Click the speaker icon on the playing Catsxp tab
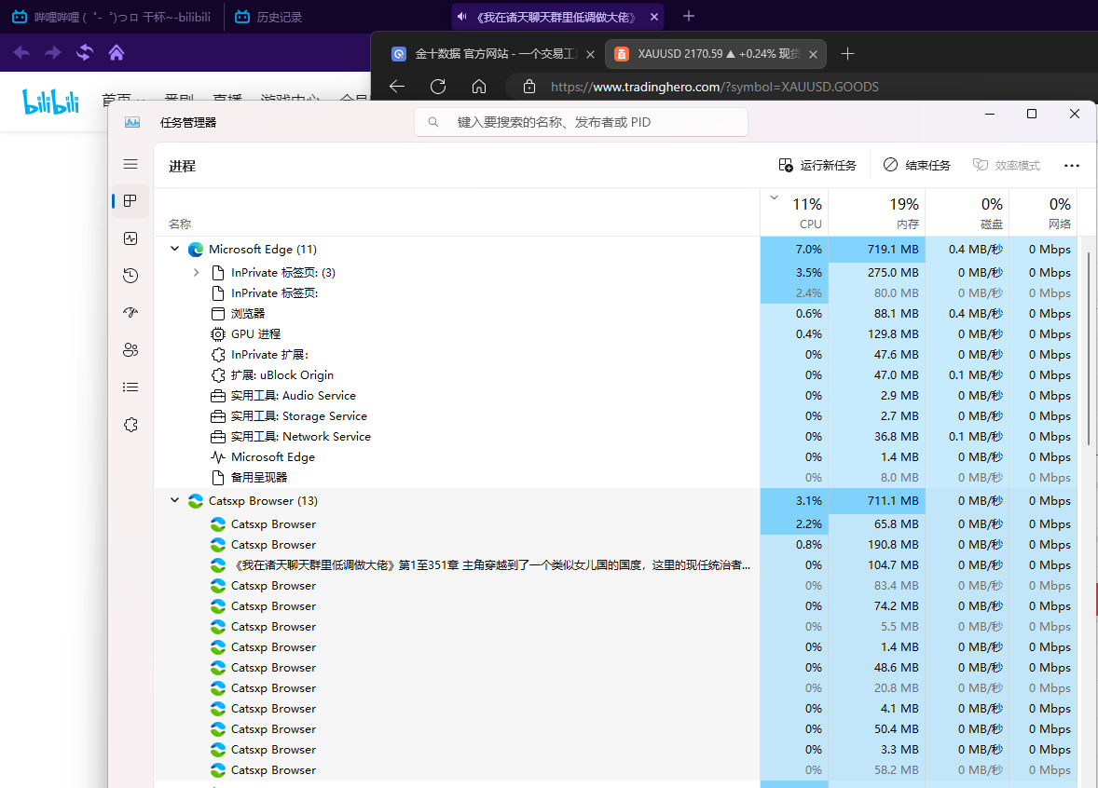1098x788 pixels. coord(462,17)
